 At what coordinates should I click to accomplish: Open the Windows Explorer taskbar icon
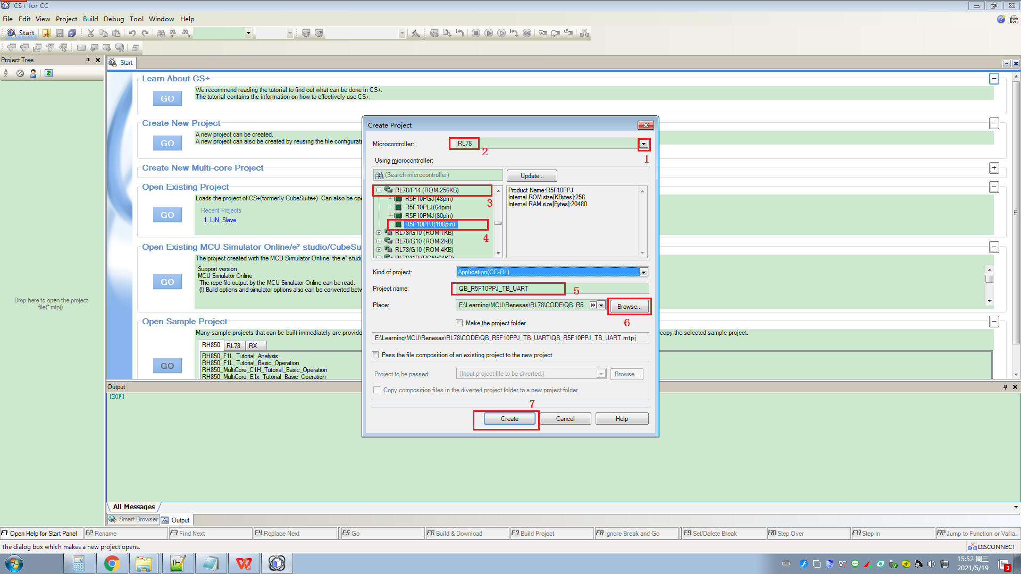(x=144, y=563)
